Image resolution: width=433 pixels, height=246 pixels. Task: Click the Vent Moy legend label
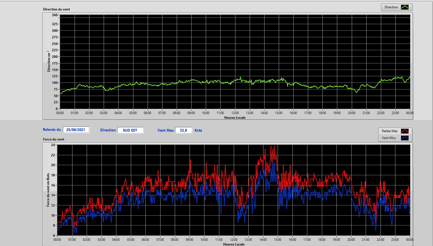[x=389, y=138]
